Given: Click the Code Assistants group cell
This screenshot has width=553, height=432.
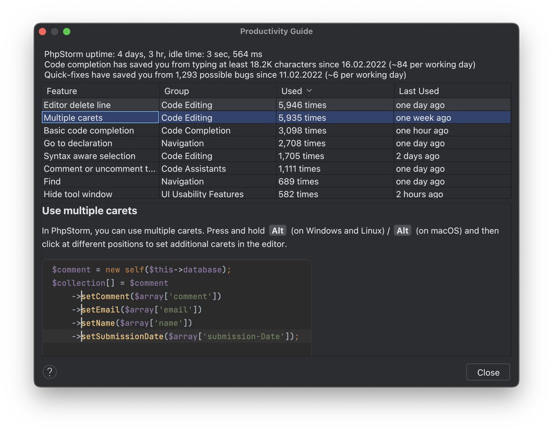Looking at the screenshot, I should point(218,169).
